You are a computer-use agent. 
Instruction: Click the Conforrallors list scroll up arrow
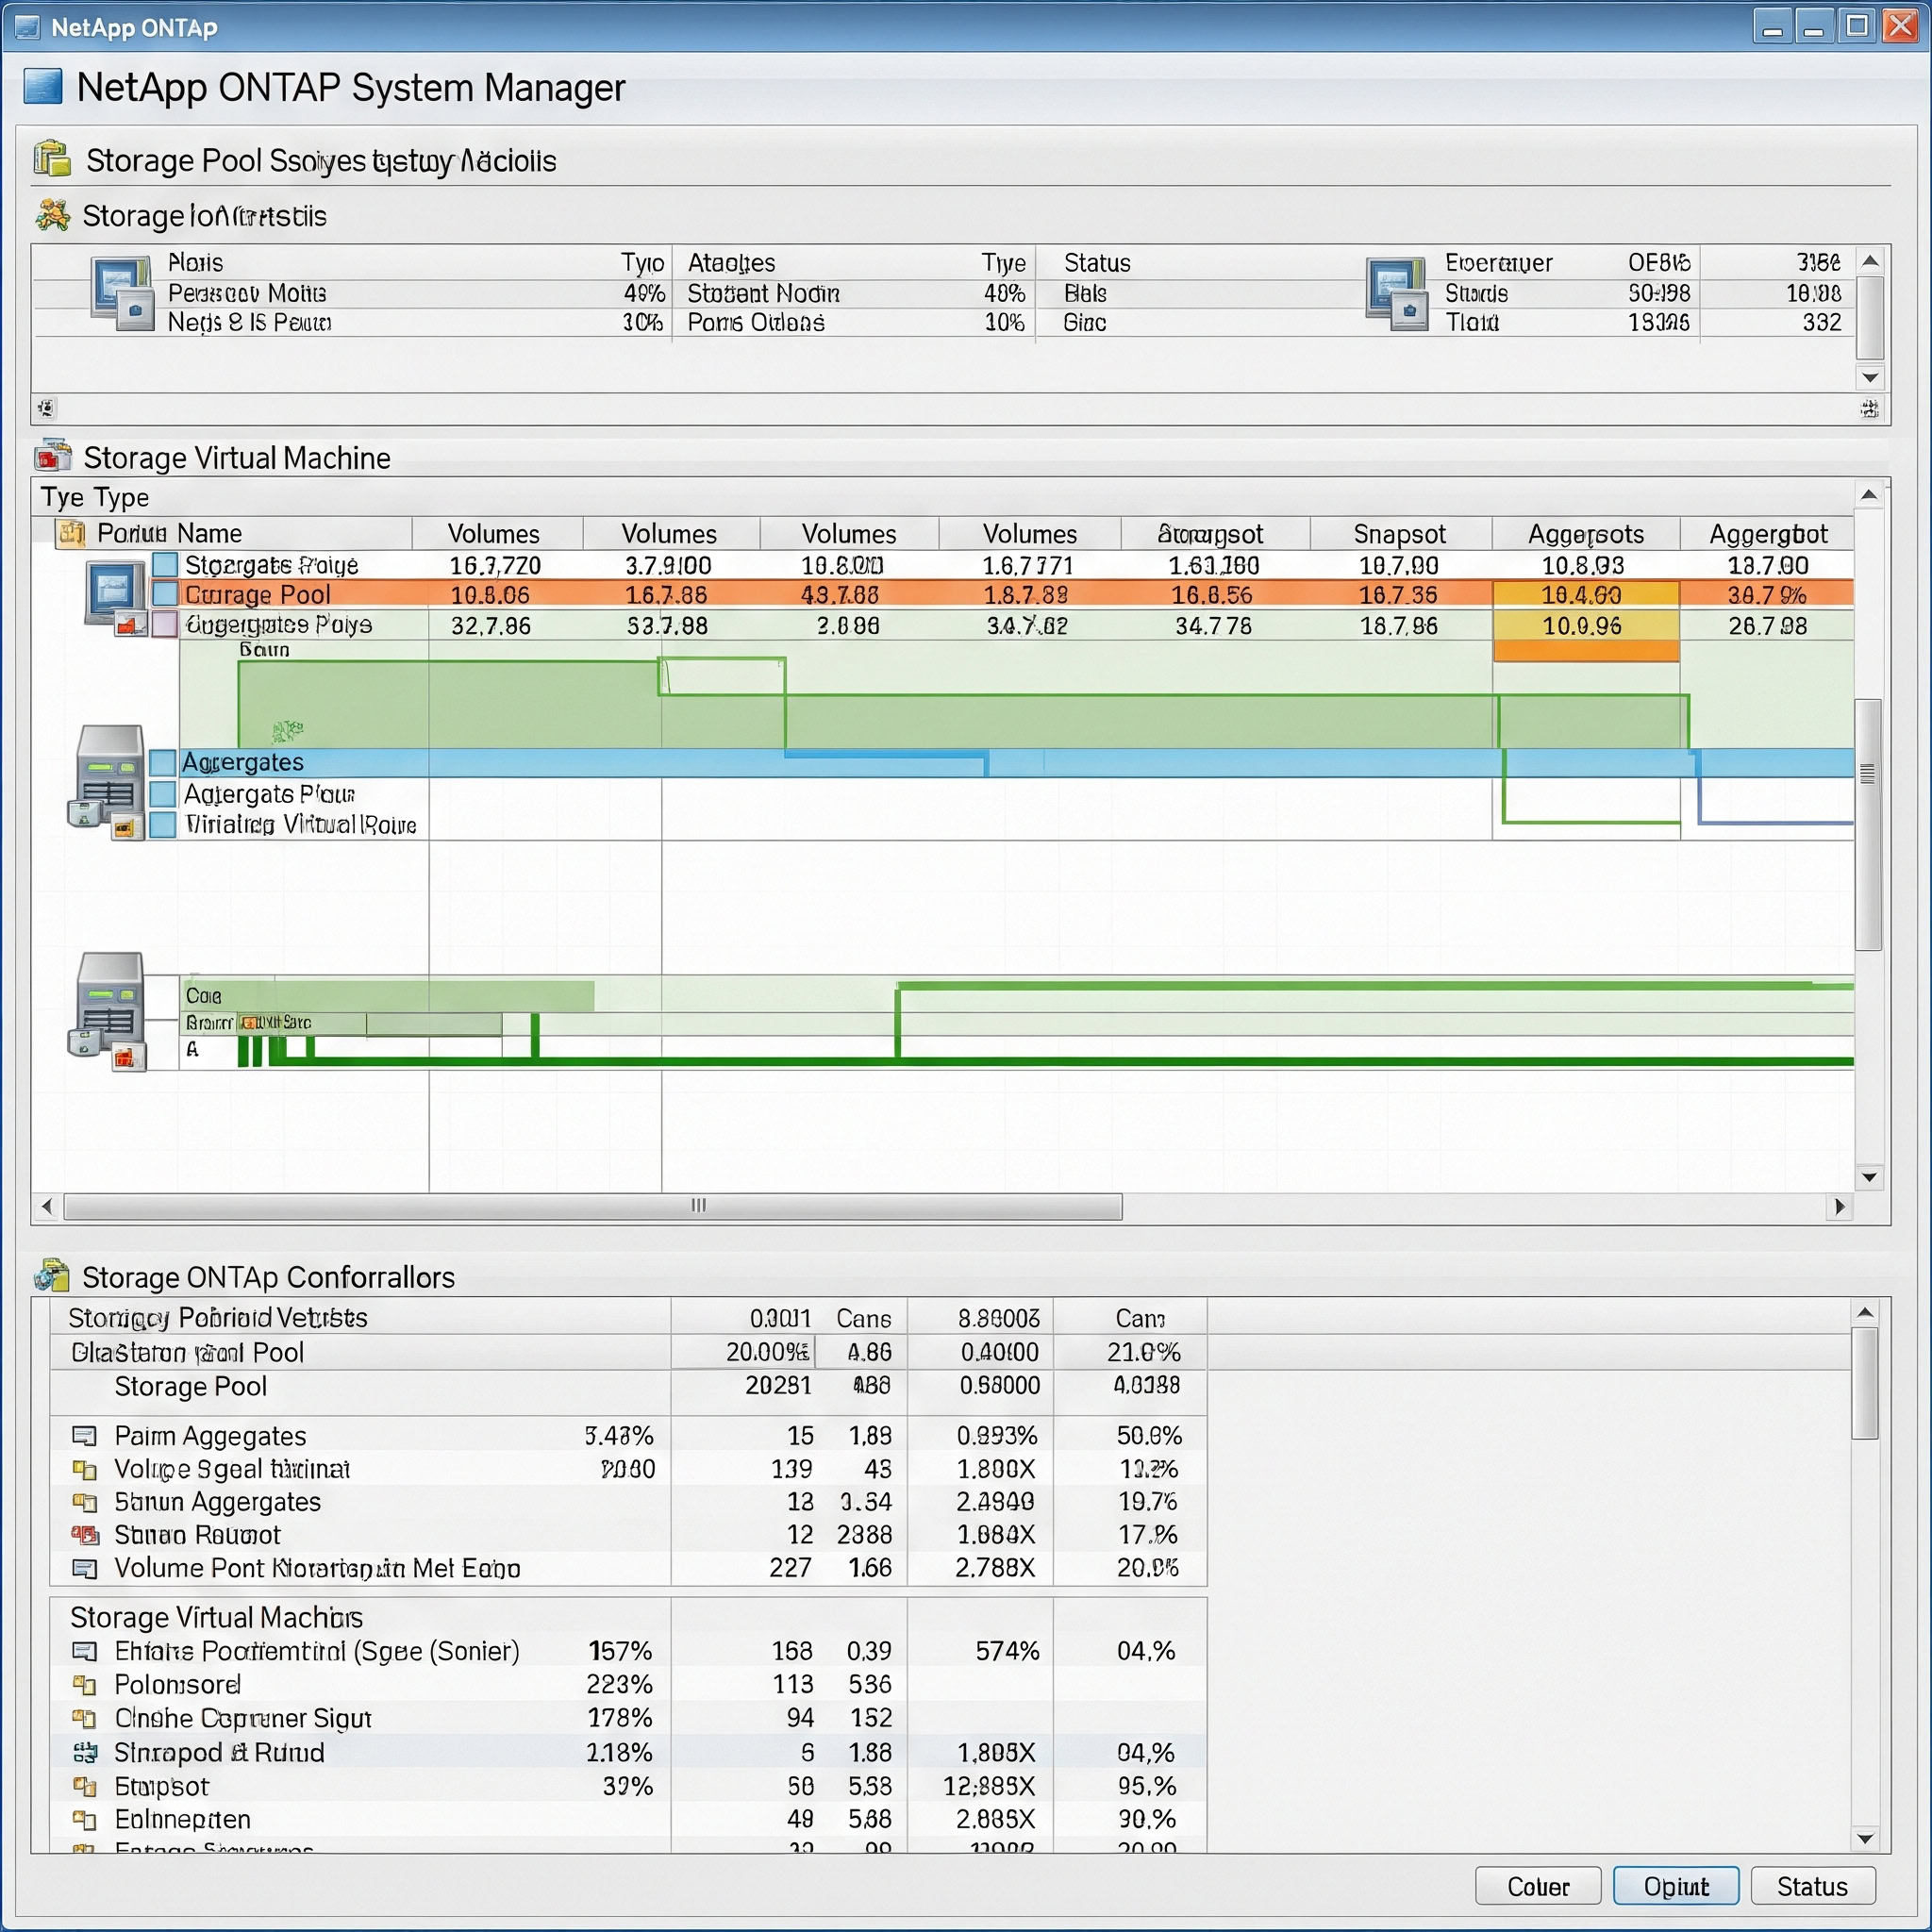1864,1312
